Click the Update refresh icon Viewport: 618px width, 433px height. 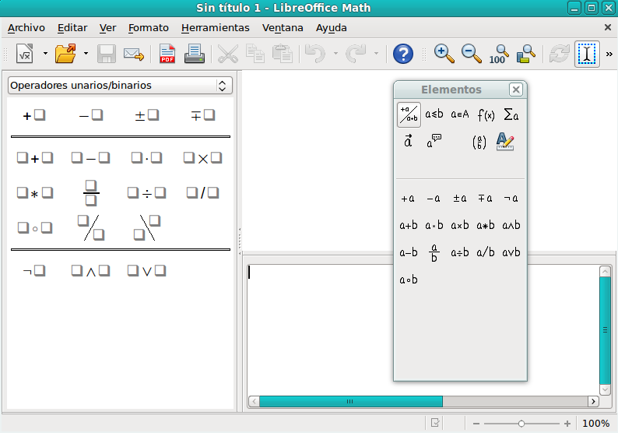coord(560,54)
